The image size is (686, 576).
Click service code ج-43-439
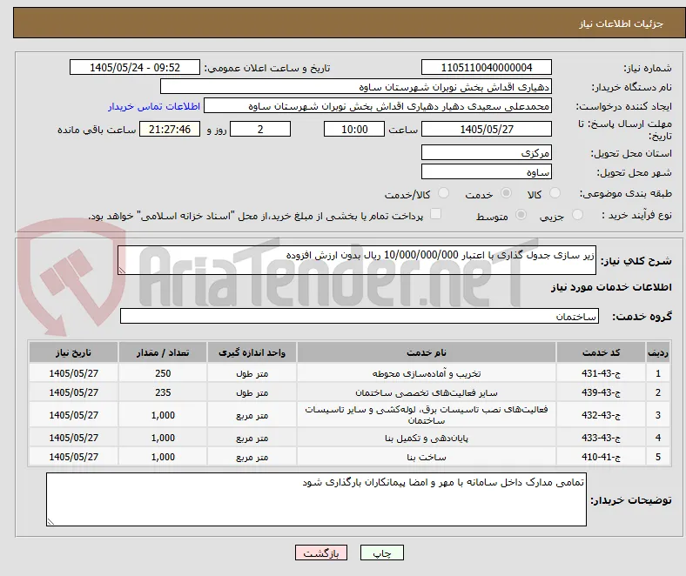[x=602, y=392]
